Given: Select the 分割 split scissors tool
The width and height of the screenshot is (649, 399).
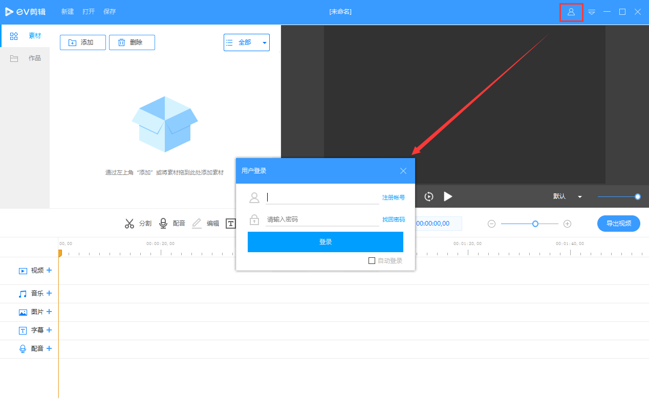Looking at the screenshot, I should pos(138,223).
